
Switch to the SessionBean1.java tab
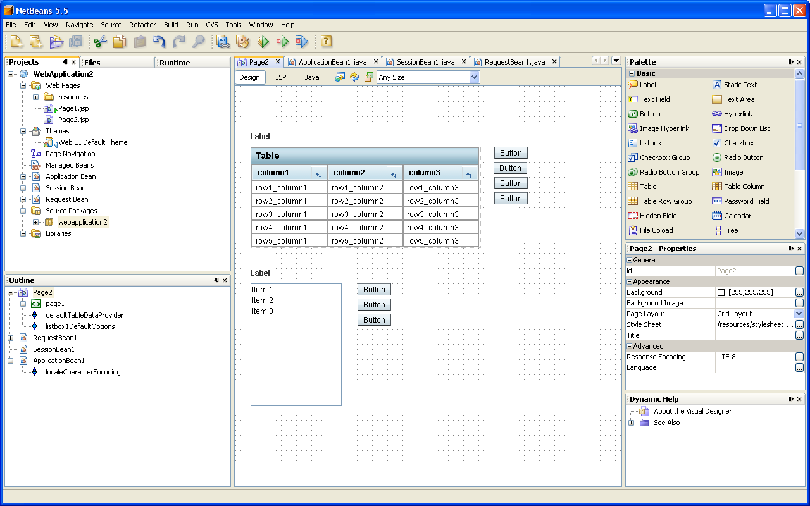(426, 62)
